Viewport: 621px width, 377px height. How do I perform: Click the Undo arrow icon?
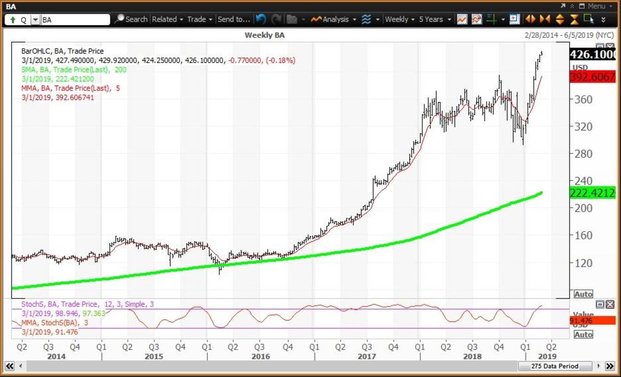pos(261,19)
